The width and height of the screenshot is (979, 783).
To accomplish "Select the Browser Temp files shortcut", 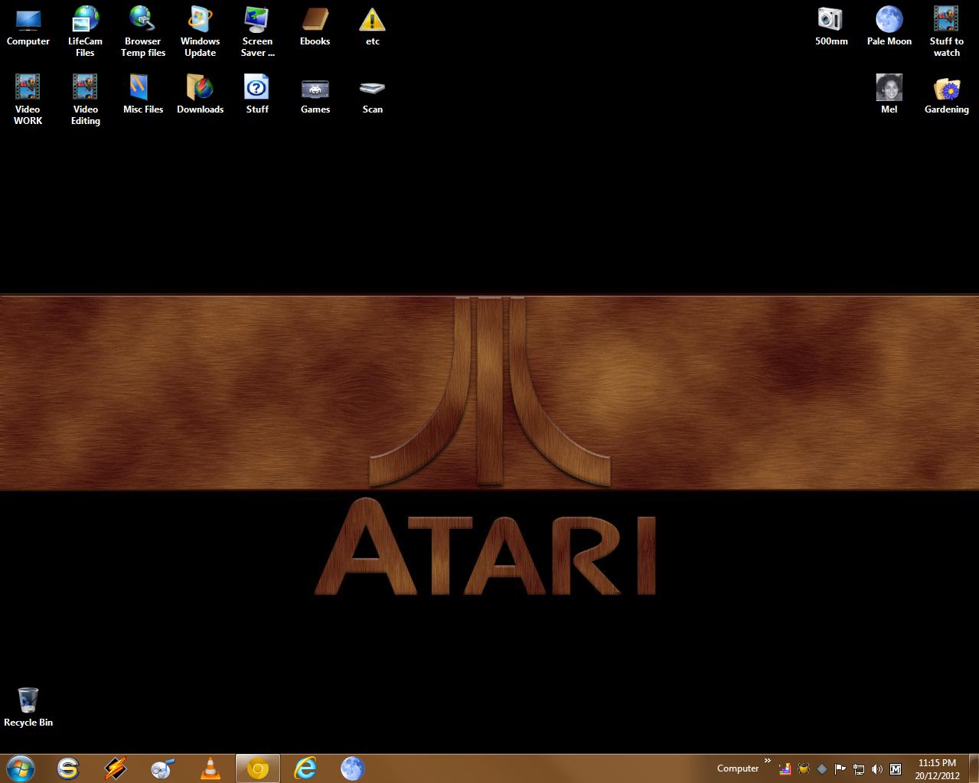I will click(x=143, y=31).
